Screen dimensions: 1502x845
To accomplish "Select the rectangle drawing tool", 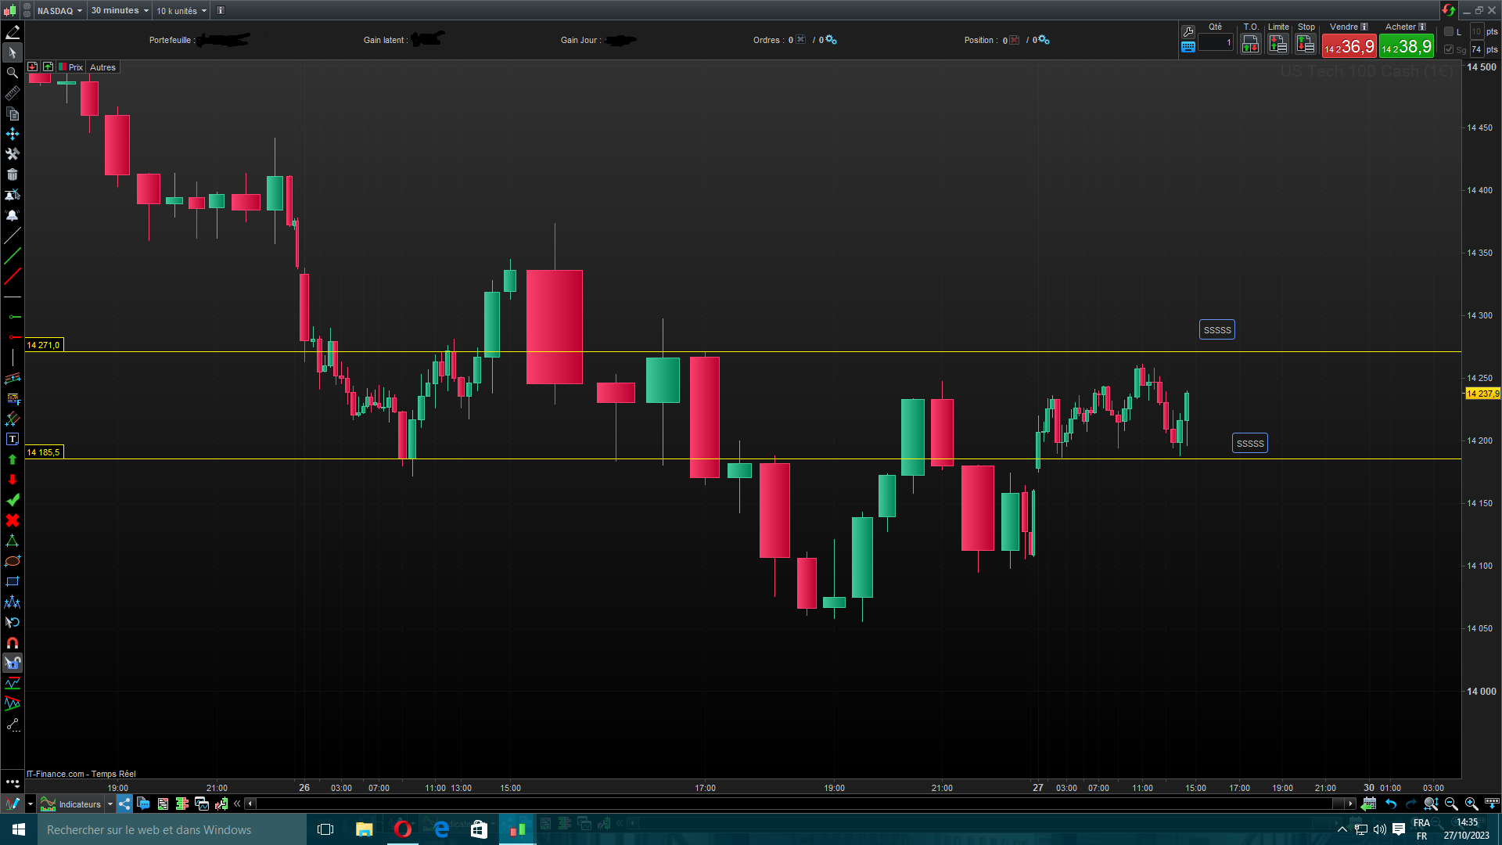I will [x=13, y=581].
